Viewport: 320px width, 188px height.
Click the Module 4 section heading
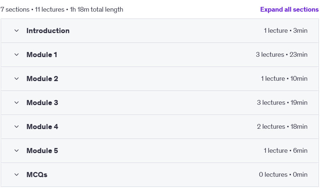[x=42, y=127]
